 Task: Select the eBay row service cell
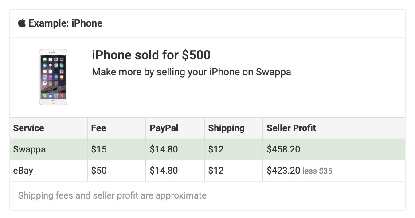[x=48, y=171]
